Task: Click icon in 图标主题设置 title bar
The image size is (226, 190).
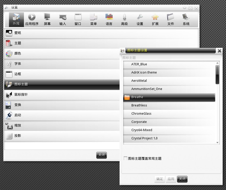Action: tap(122, 51)
